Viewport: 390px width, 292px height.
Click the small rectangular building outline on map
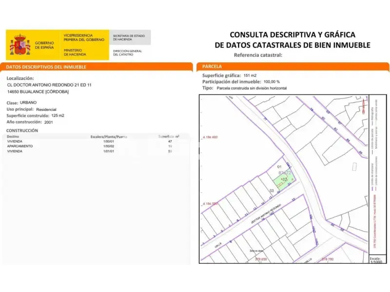pyautogui.click(x=354, y=166)
